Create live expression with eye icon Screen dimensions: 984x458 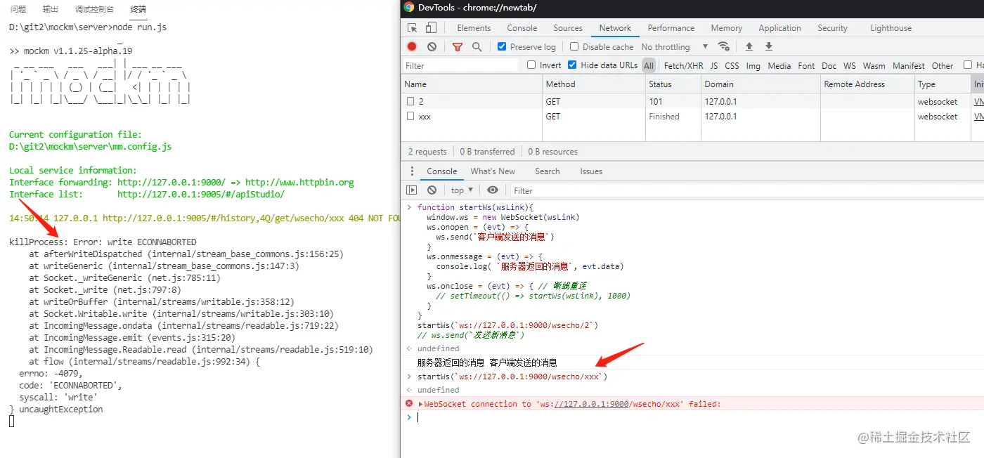click(x=493, y=190)
